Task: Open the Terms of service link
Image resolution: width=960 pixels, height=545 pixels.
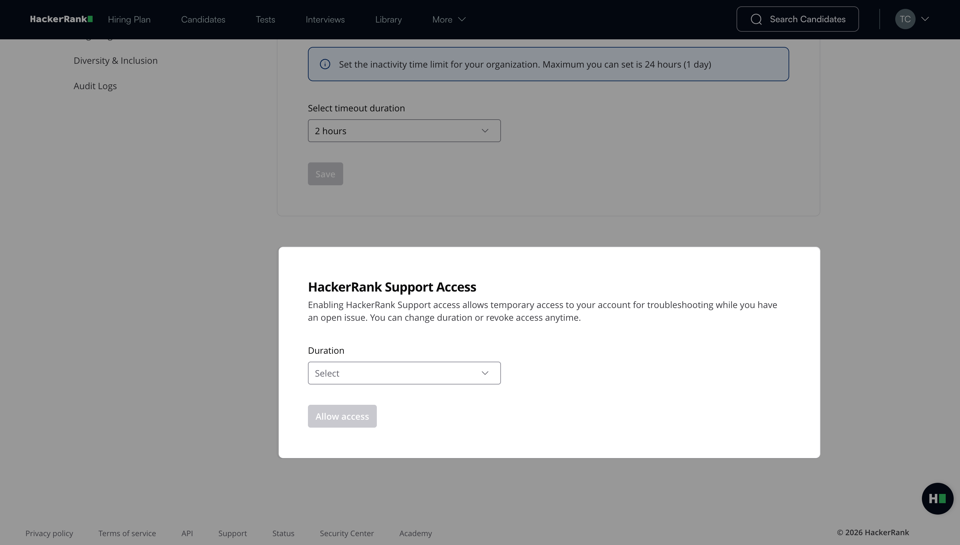Action: (x=127, y=533)
